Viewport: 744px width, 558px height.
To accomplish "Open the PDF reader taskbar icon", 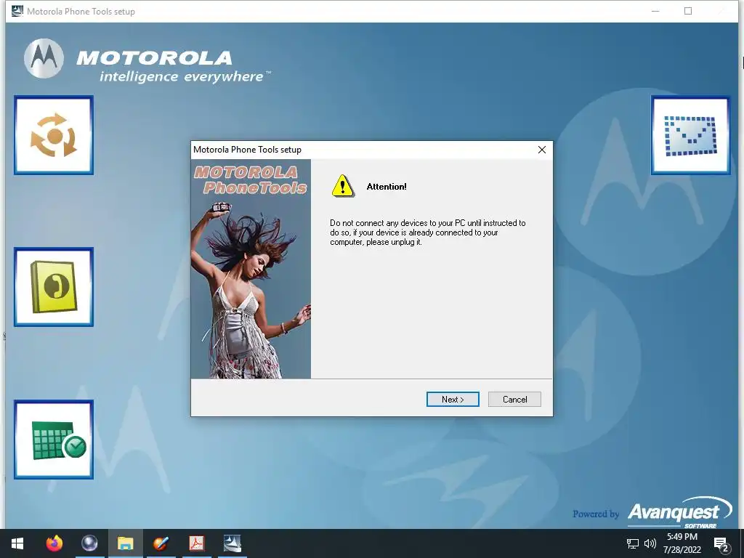I will (x=196, y=543).
